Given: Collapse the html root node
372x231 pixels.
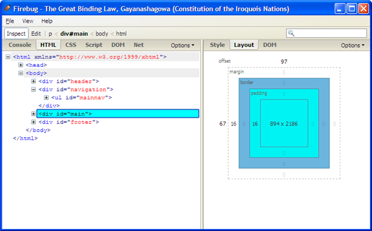Looking at the screenshot, I should [8, 57].
